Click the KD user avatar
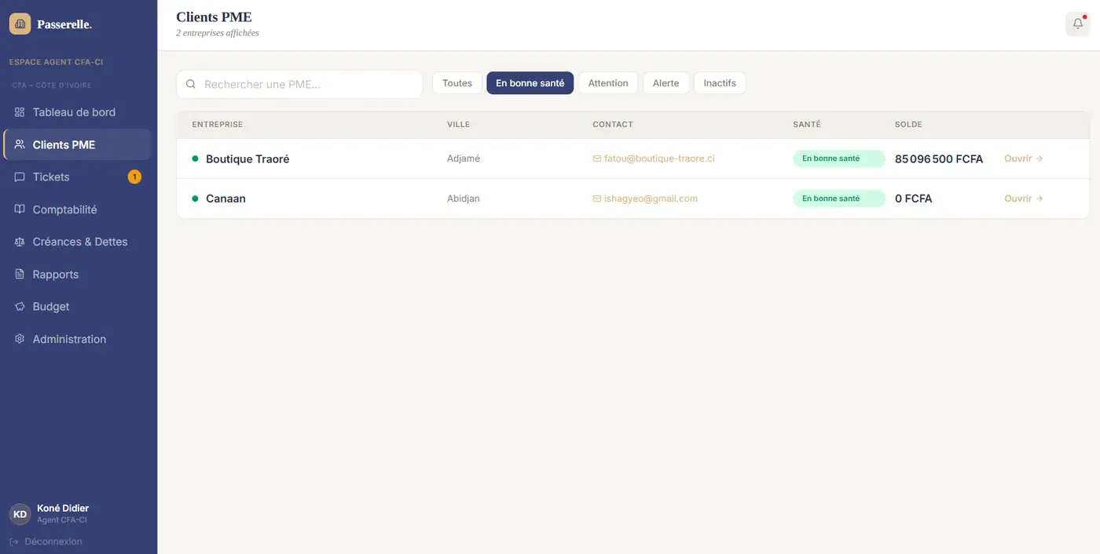Image resolution: width=1100 pixels, height=554 pixels. point(20,514)
